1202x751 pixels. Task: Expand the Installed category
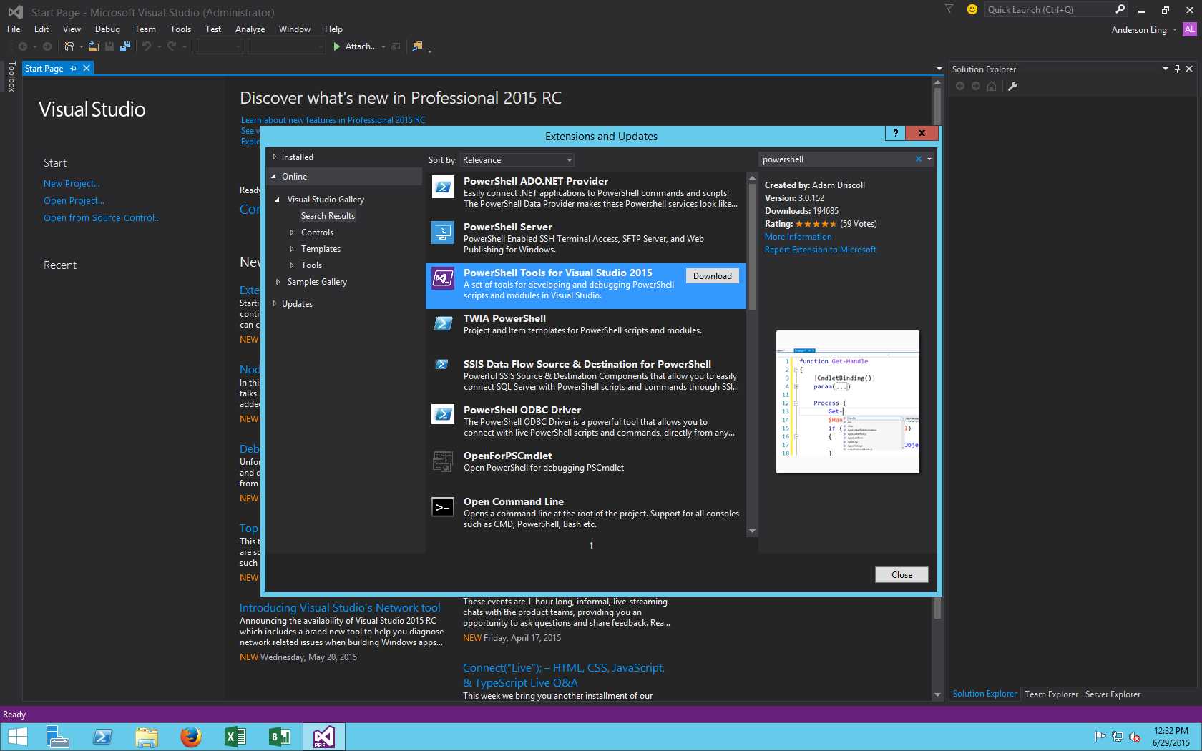pos(274,157)
